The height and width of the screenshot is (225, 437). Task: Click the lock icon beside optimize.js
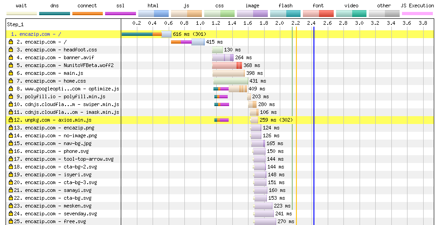11,89
